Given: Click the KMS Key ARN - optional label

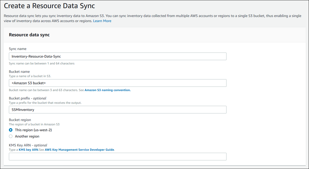Looking at the screenshot, I should pos(28,145).
